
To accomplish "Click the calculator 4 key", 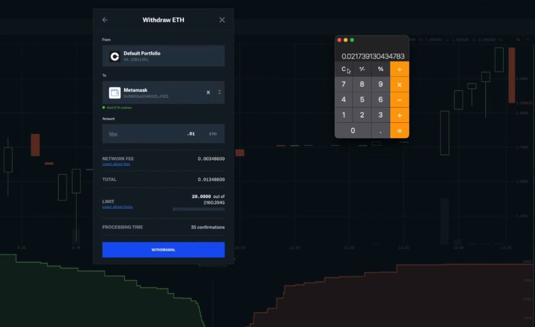I will pyautogui.click(x=344, y=100).
